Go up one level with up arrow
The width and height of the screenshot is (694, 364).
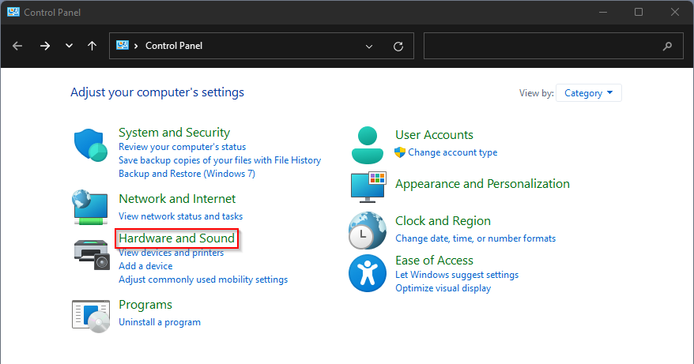pyautogui.click(x=92, y=46)
